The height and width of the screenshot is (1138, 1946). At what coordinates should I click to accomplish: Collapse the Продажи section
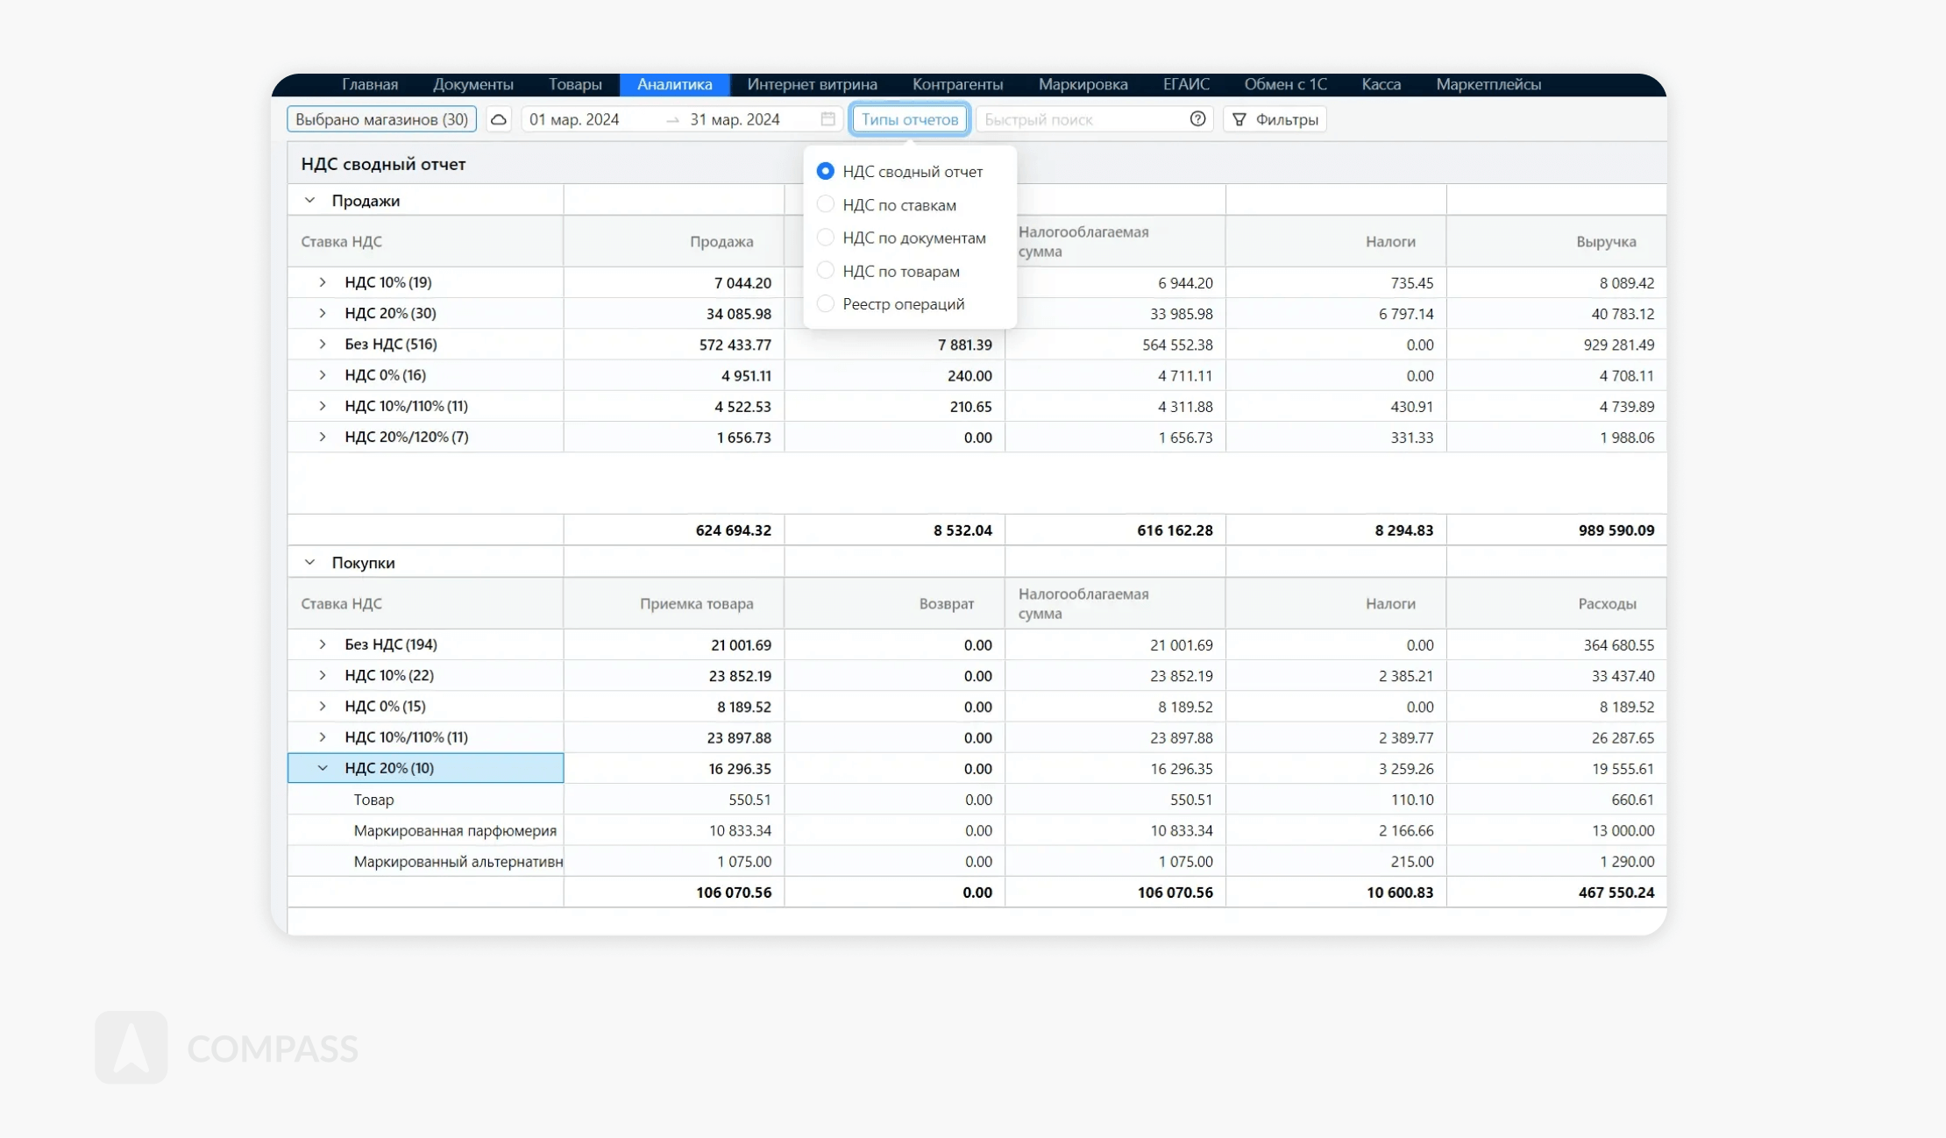tap(309, 201)
